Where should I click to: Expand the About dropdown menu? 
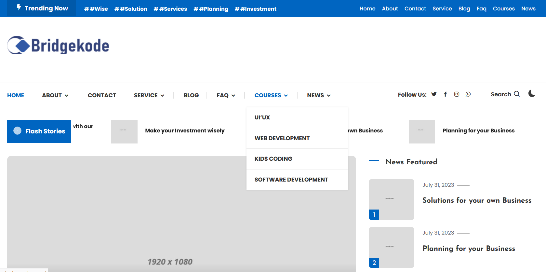55,95
